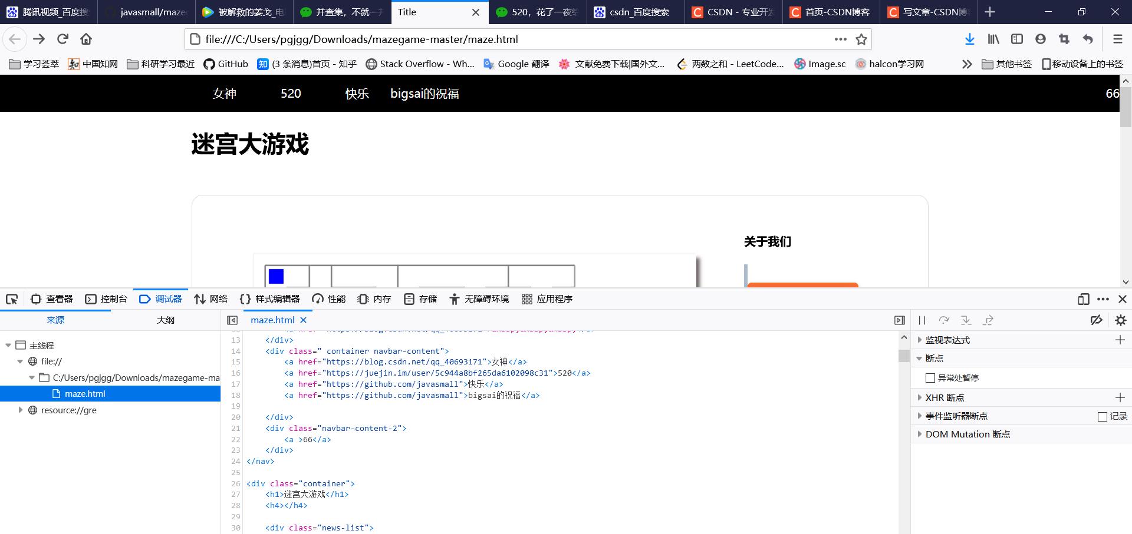Switch to the 查看器 devtools tab
This screenshot has height=534, width=1132.
pos(52,299)
